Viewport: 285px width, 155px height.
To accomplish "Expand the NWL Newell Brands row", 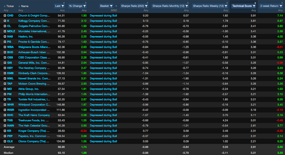I will 5,79.
